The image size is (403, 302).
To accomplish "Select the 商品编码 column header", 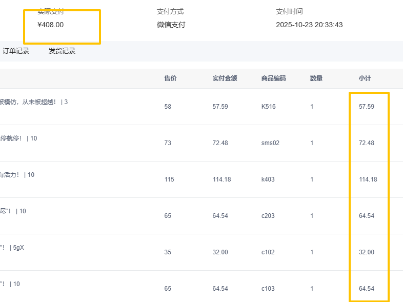I will click(x=273, y=78).
